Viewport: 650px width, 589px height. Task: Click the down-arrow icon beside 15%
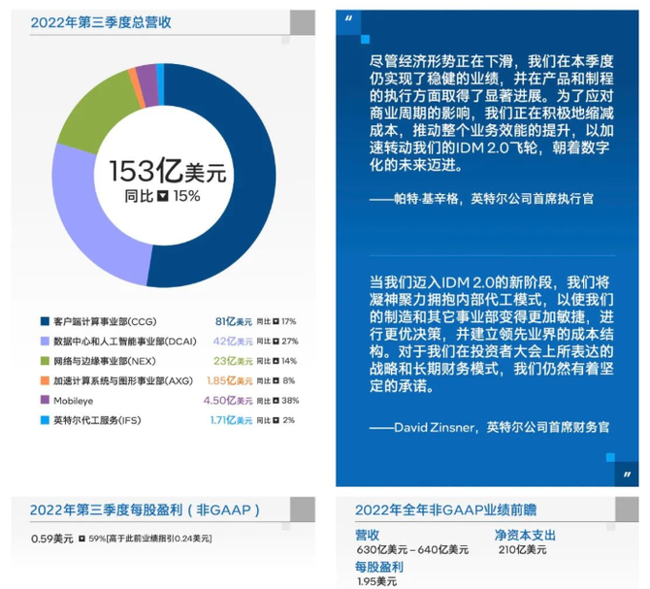[162, 196]
